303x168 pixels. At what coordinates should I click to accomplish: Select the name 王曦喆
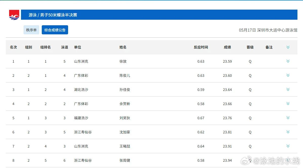point(125,146)
